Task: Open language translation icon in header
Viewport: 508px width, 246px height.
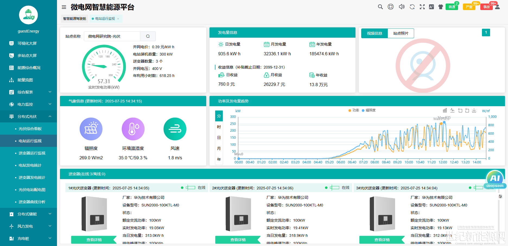Action: click(431, 7)
